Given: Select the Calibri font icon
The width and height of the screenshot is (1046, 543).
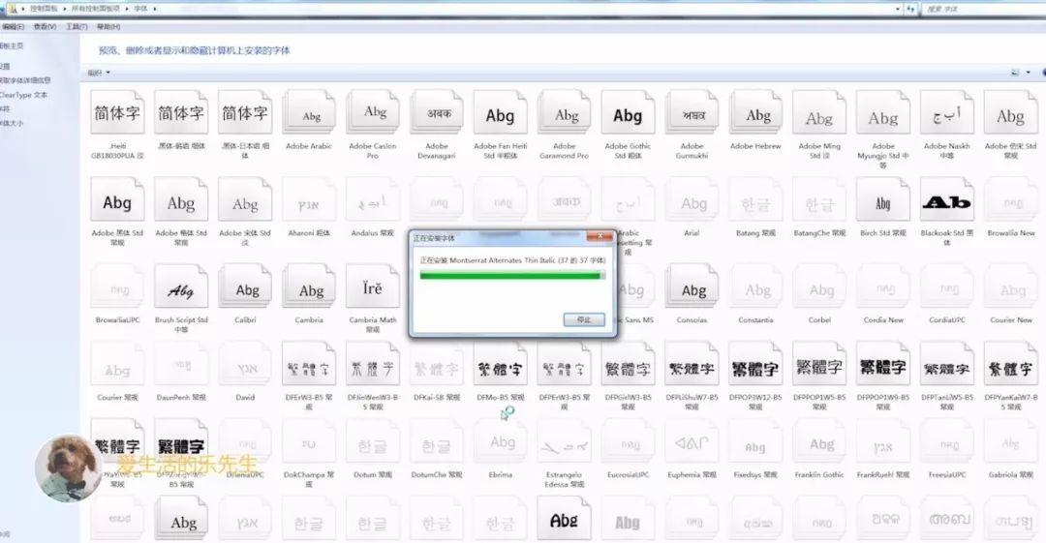Looking at the screenshot, I should 245,287.
